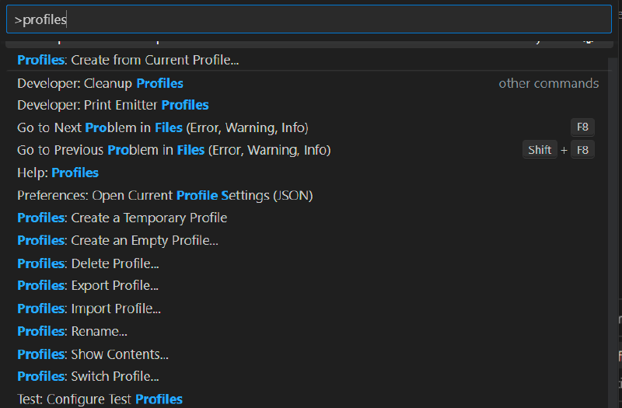This screenshot has width=622, height=408.
Task: Choose Profiles: Switch Profile command
Action: pos(88,376)
